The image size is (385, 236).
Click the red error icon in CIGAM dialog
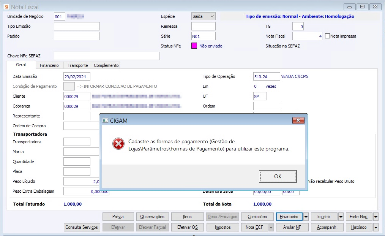(118, 144)
